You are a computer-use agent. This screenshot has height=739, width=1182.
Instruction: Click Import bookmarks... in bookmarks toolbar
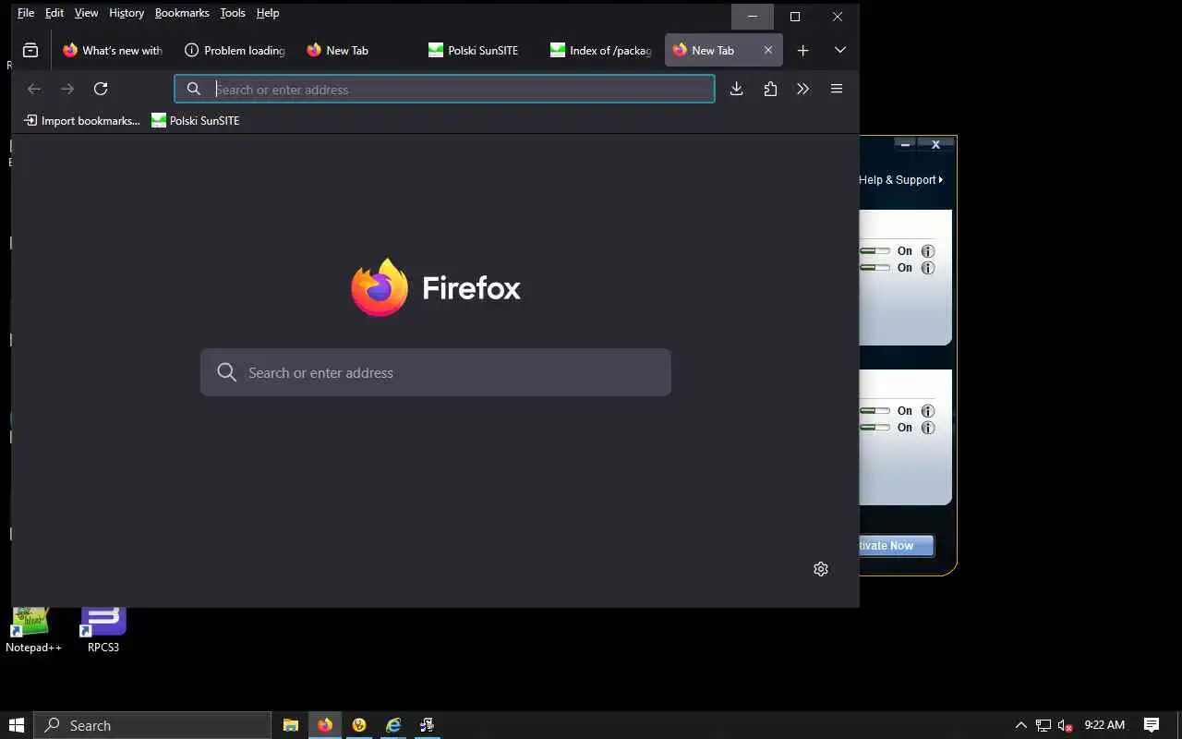pyautogui.click(x=82, y=121)
